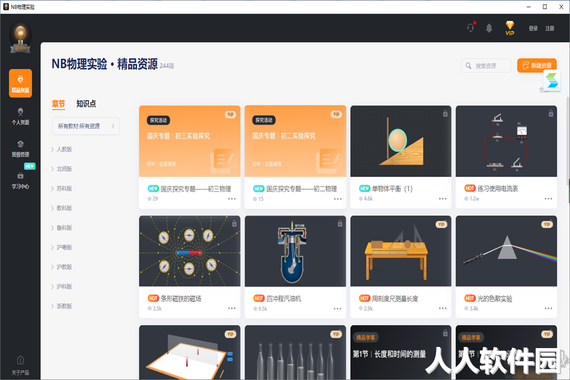The image size is (570, 380).
Task: Open the 国庆专题 初三实验探究 thumbnail
Action: pyautogui.click(x=190, y=141)
